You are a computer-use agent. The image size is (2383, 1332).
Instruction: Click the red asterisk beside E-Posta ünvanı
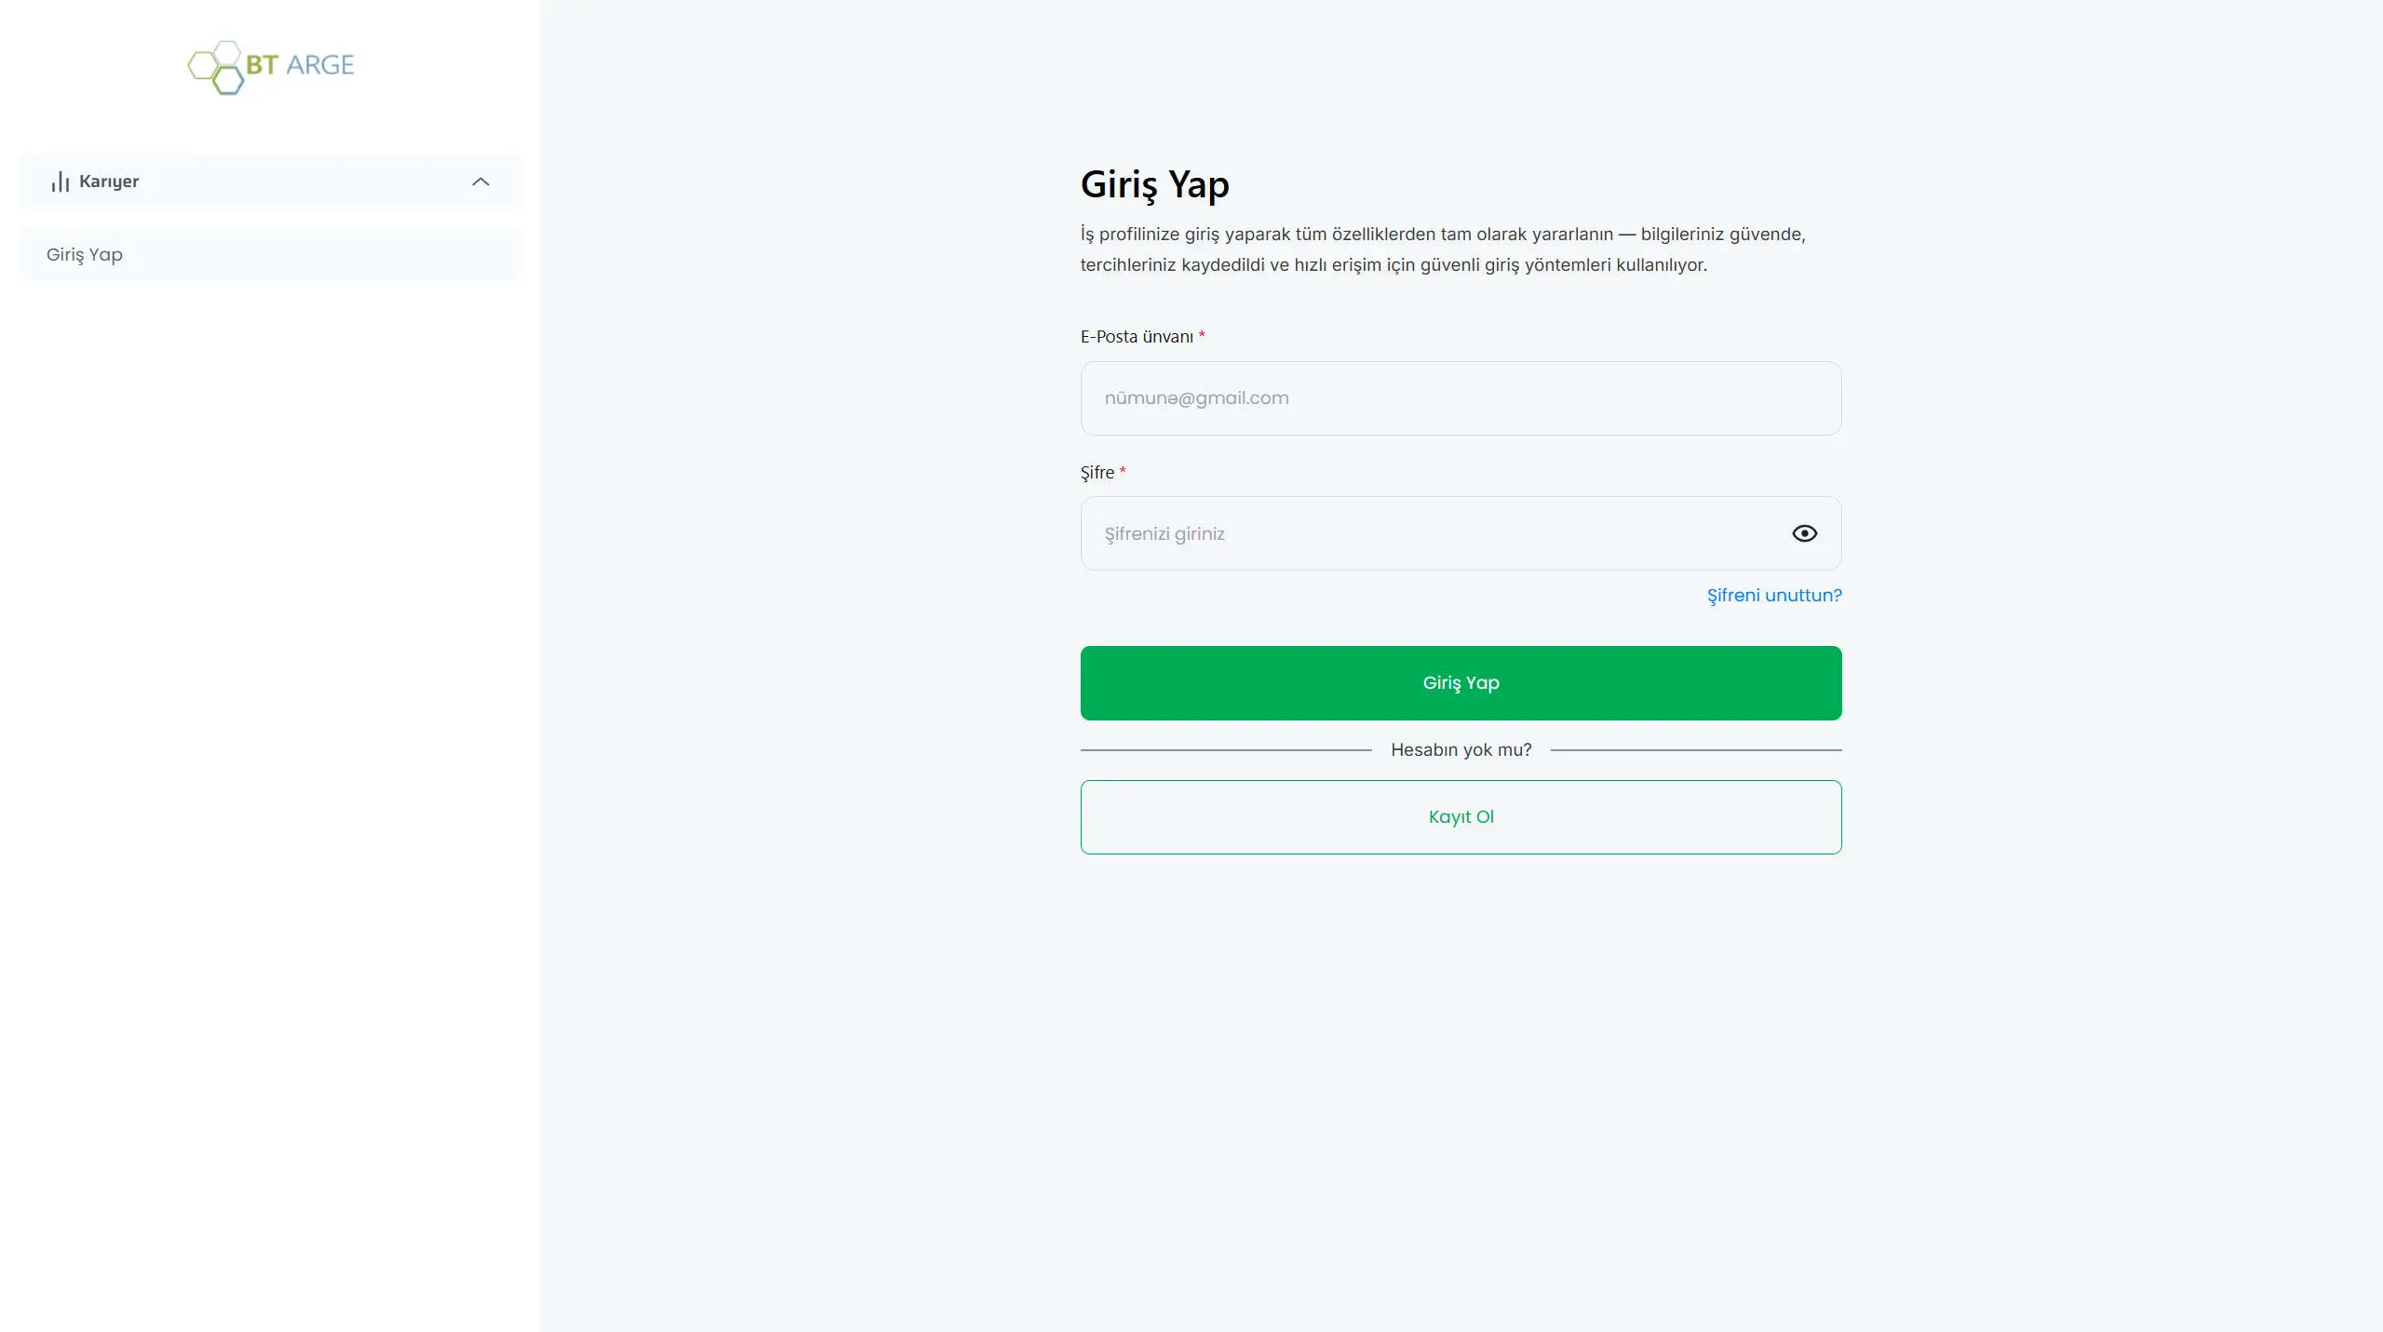[x=1202, y=334]
